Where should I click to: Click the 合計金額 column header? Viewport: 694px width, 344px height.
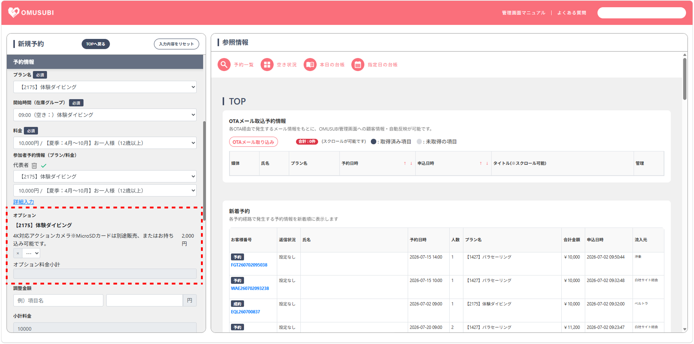tap(573, 240)
